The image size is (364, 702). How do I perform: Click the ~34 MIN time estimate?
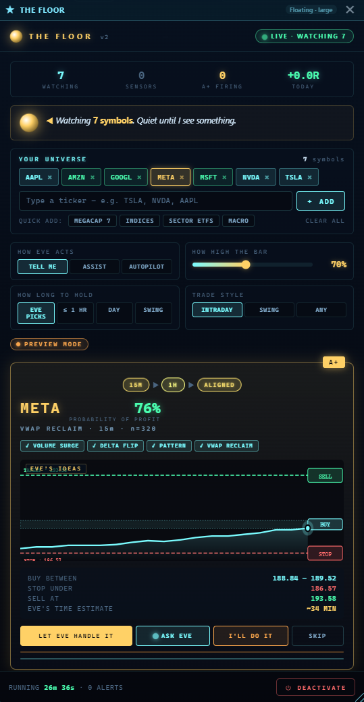click(321, 609)
